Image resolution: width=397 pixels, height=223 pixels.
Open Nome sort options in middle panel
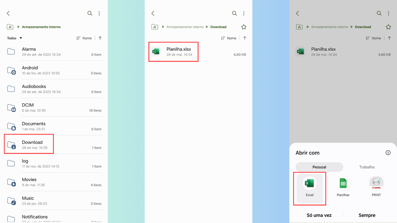tap(229, 38)
